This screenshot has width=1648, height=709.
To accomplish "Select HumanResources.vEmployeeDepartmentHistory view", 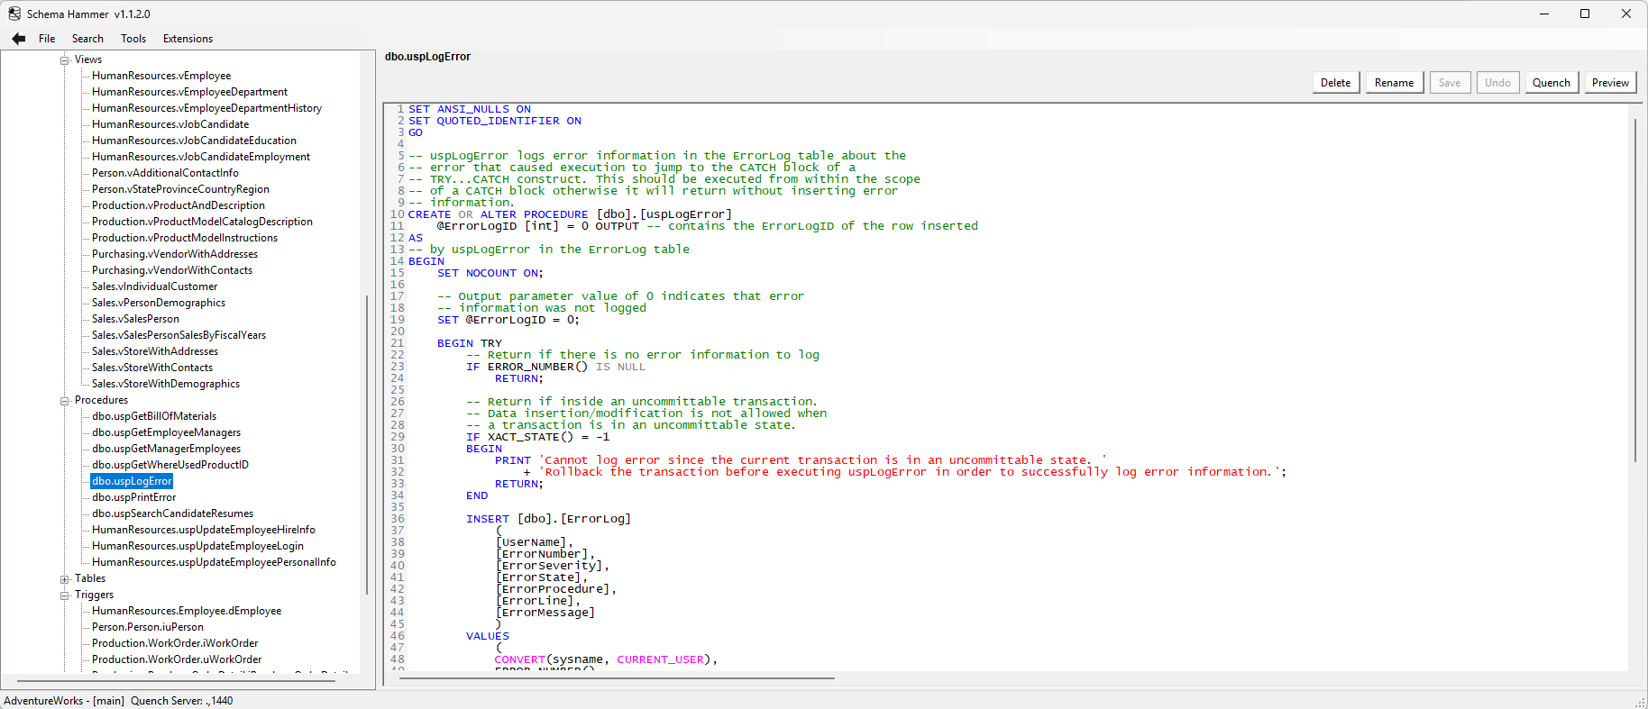I will tap(206, 108).
